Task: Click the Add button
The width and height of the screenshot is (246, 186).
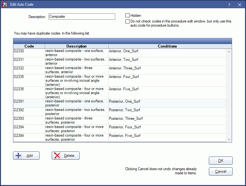Action: click(x=26, y=156)
